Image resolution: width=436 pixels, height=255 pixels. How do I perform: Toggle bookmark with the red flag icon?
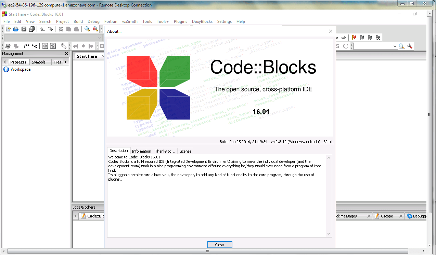[354, 38]
